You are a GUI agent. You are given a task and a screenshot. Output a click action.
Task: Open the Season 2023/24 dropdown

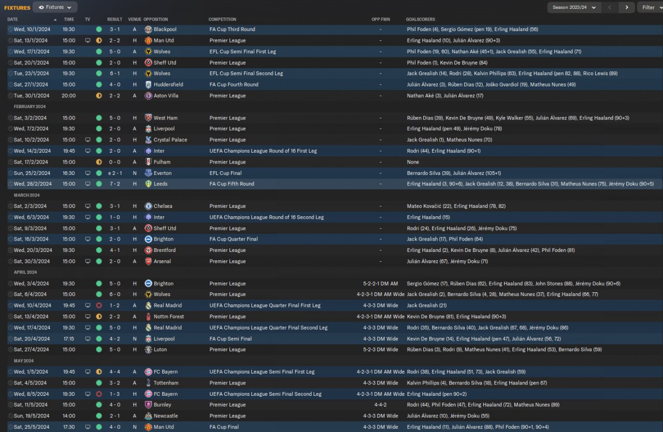pyautogui.click(x=574, y=7)
